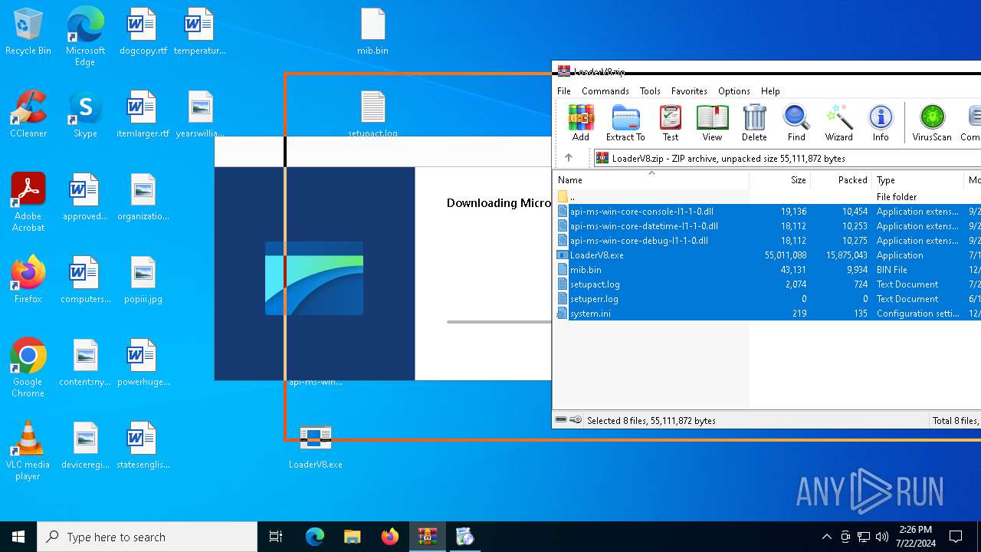Viewport: 981px width, 552px height.
Task: Select the powerhuge document on desktop
Action: (143, 363)
